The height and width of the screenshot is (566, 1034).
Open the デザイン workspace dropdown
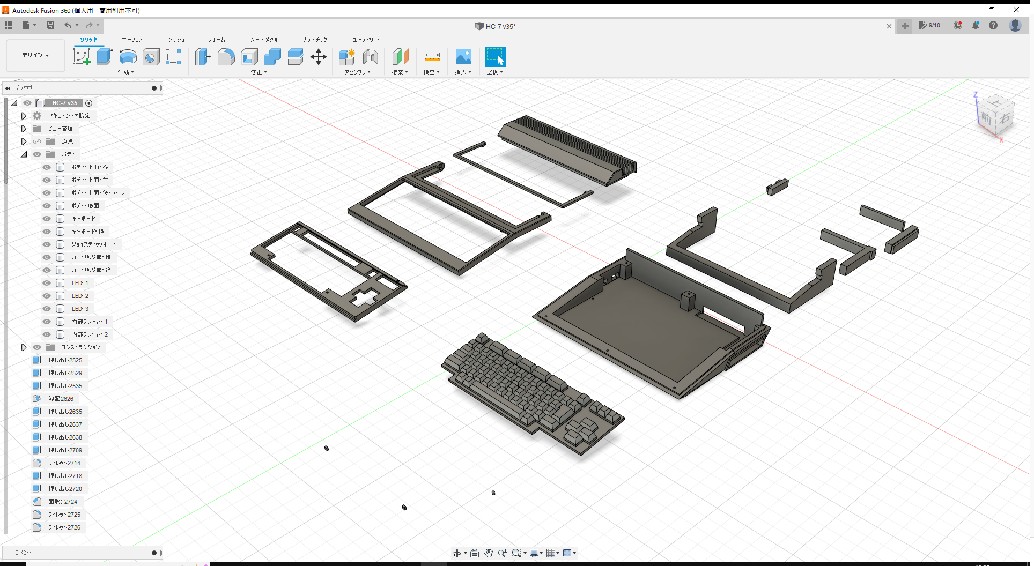click(x=35, y=55)
